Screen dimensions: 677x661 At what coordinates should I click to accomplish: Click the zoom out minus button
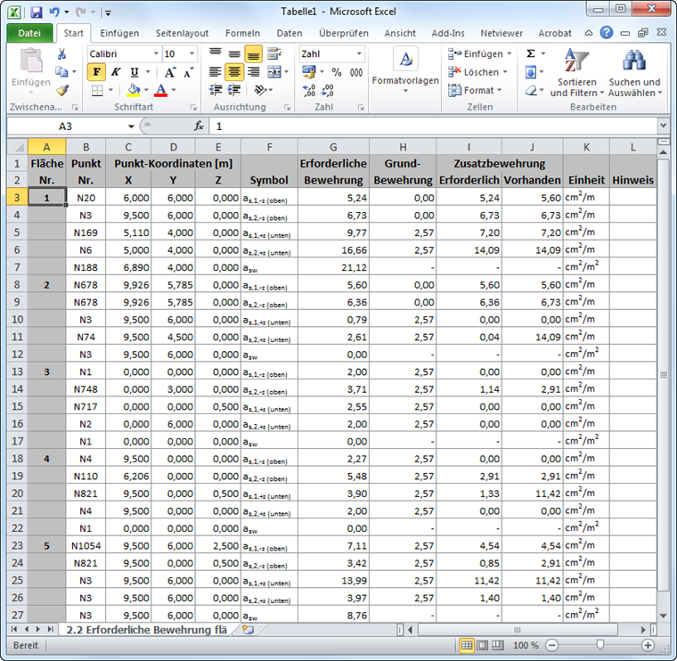tap(551, 646)
